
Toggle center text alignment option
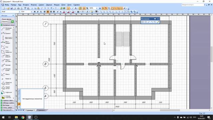pyautogui.click(x=48, y=12)
